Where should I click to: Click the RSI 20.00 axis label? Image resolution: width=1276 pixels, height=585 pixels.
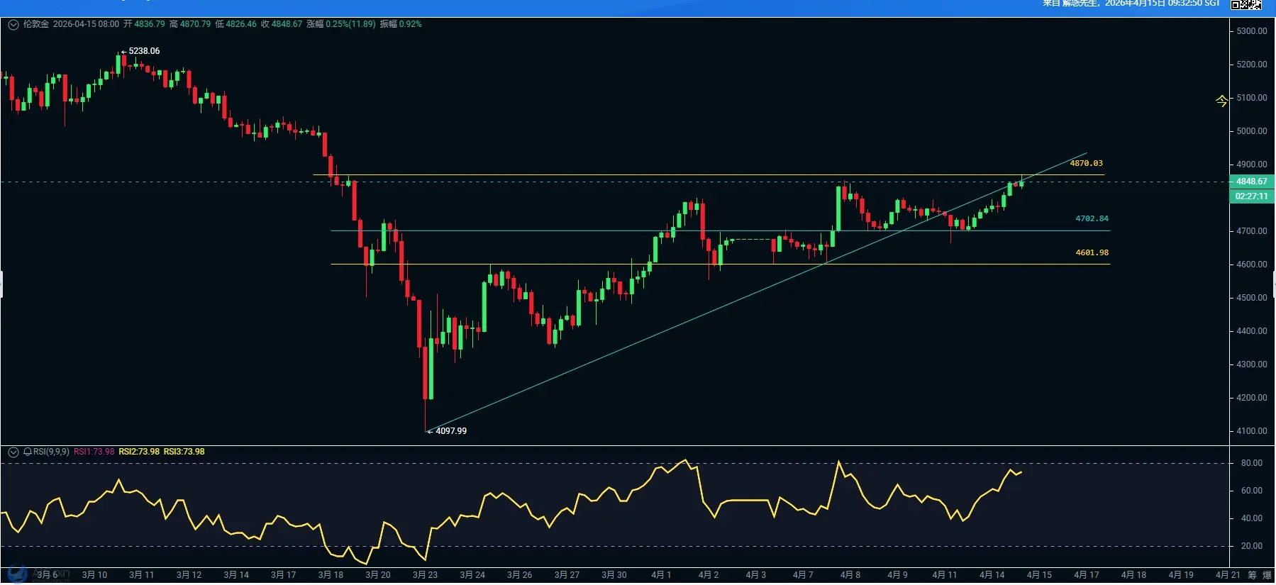click(1252, 546)
